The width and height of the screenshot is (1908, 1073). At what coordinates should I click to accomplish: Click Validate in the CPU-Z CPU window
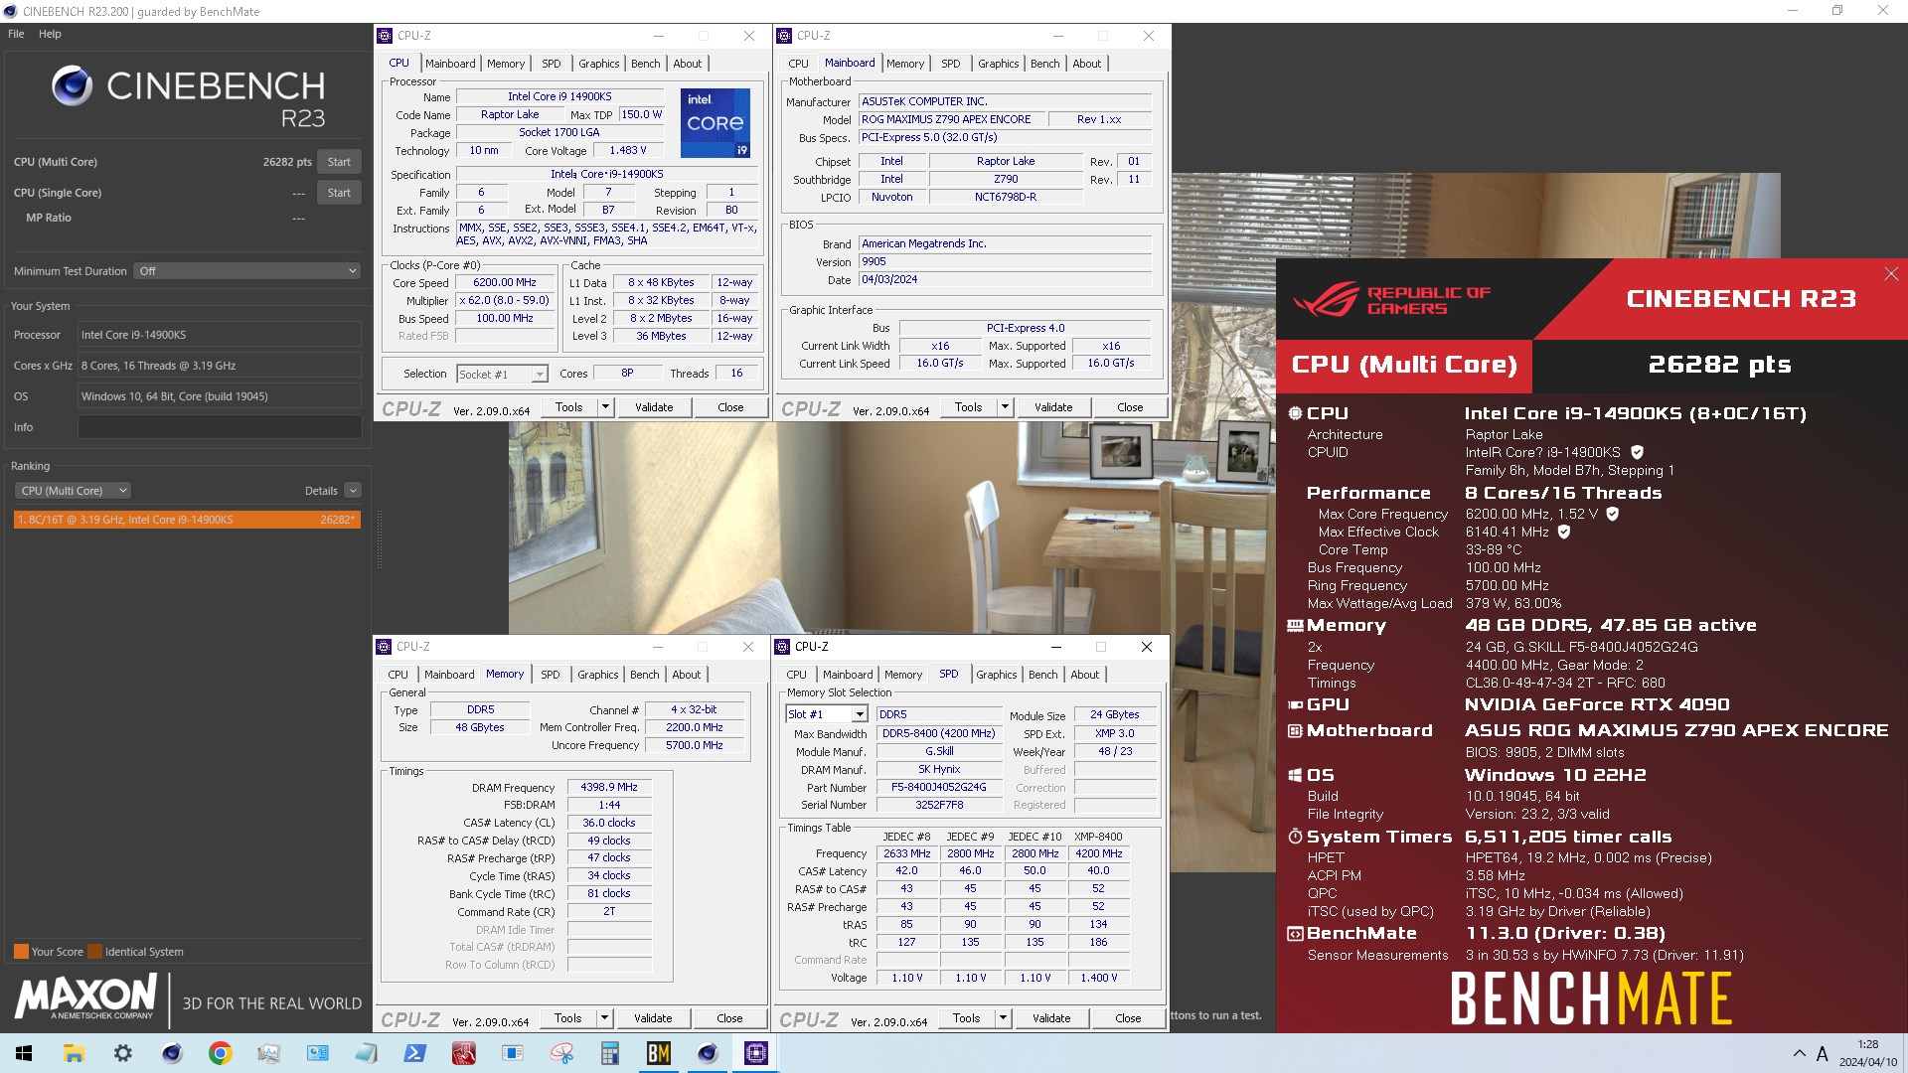(x=654, y=407)
